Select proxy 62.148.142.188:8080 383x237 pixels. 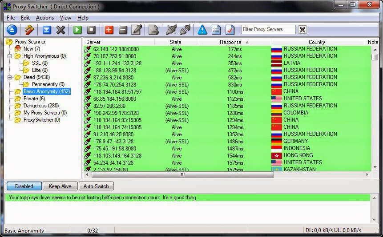(x=116, y=49)
